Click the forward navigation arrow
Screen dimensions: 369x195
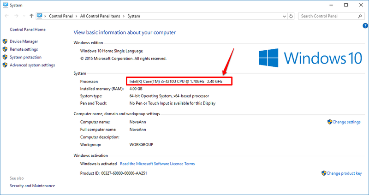(x=16, y=16)
